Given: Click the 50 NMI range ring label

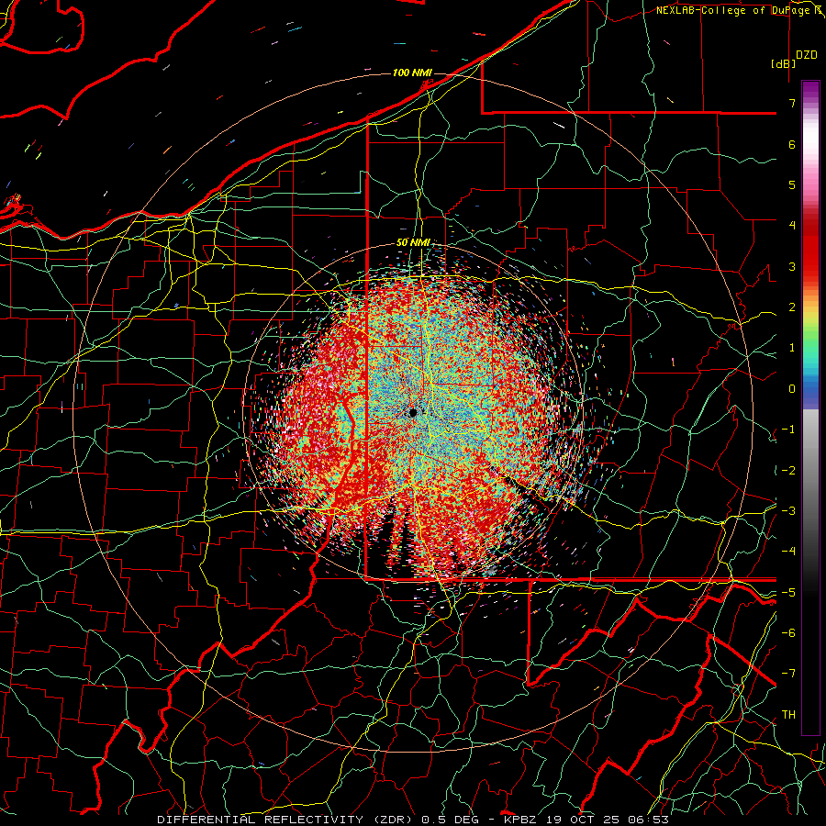Looking at the screenshot, I should 413,243.
